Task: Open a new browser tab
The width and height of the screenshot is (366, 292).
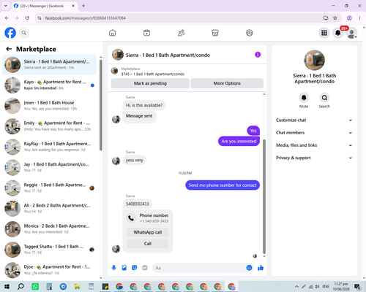Action: click(83, 6)
